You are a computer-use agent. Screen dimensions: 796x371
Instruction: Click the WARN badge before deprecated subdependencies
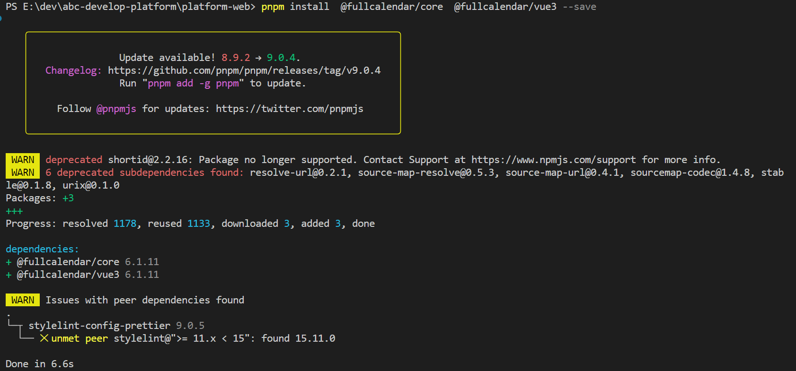point(23,173)
